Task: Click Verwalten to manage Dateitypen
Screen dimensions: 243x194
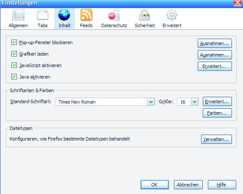Action: point(216,139)
